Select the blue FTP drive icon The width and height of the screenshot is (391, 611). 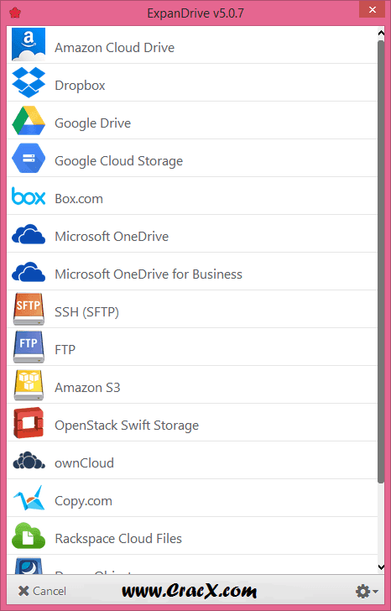pos(29,347)
